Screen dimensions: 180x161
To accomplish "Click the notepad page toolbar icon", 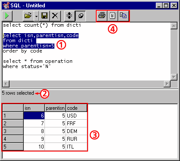I will 113,15.
